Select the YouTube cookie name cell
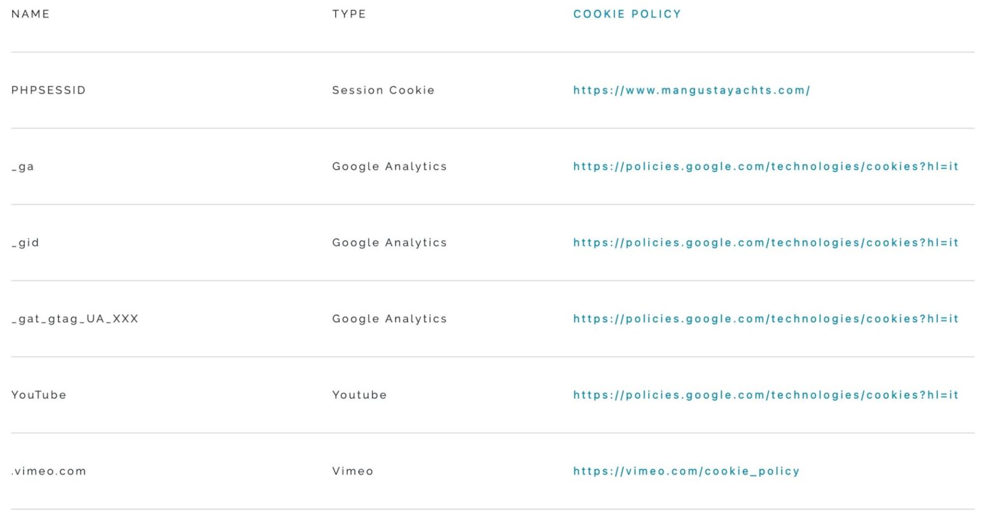The image size is (984, 519). click(39, 395)
